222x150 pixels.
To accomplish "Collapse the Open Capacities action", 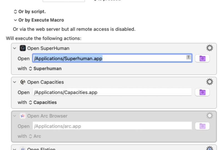I will (14, 82).
